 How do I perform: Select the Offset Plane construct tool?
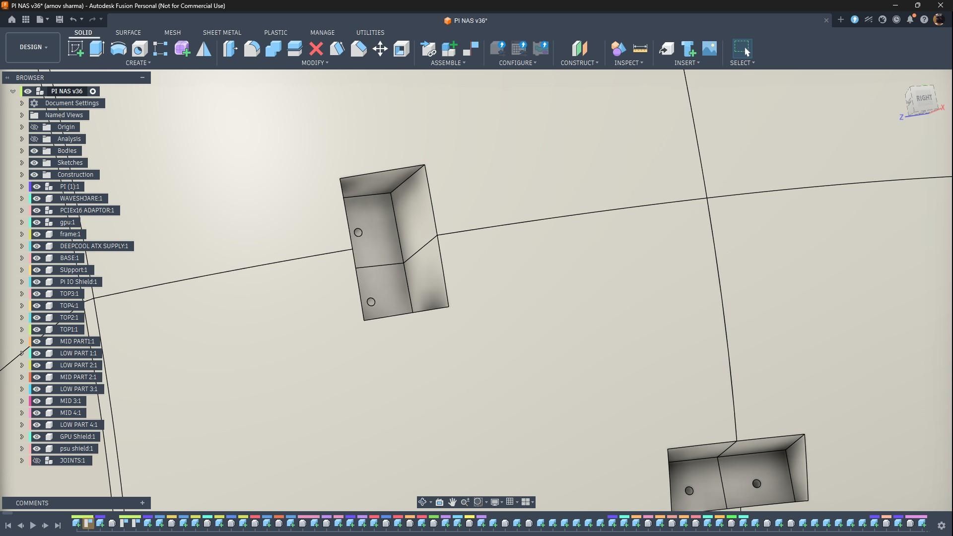579,49
